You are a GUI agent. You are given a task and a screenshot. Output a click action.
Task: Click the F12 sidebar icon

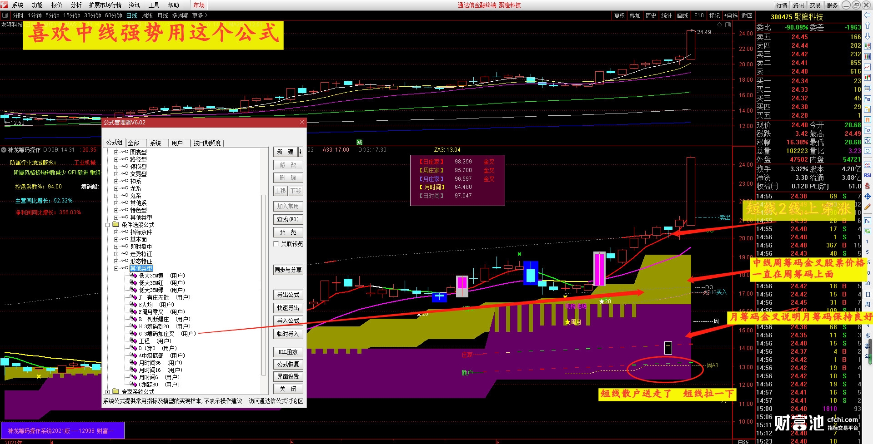coord(868,130)
